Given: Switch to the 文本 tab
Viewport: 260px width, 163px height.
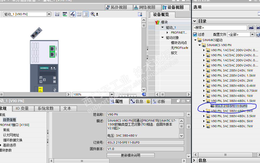Looking at the screenshot, I should [68, 108].
